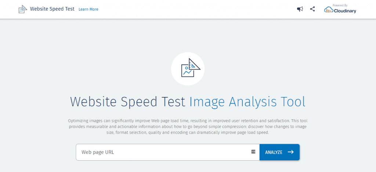Click the Cloudinary cloud logo
Screen dimensions: 376x172
329,10
